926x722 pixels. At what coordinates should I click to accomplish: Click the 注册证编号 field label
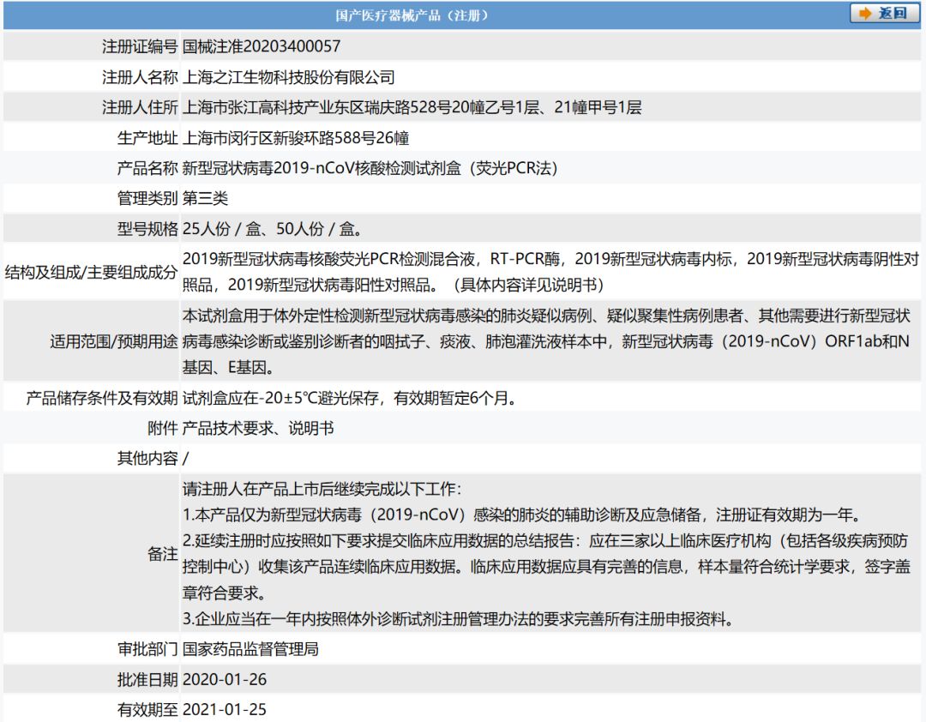coord(140,46)
